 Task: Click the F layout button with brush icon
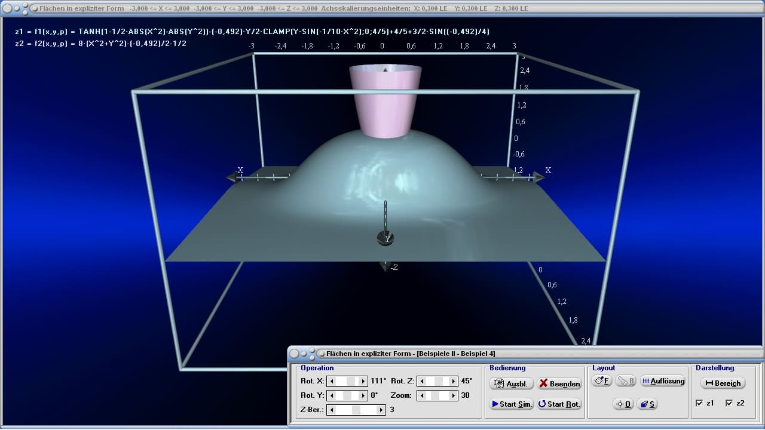[x=602, y=381]
